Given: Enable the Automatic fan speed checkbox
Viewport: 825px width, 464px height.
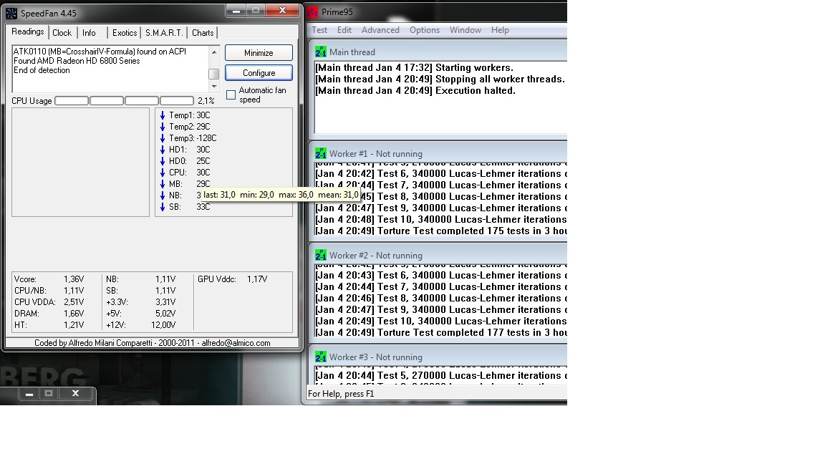Looking at the screenshot, I should click(231, 95).
